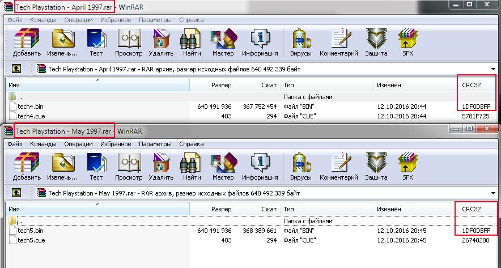Screen dimensions: 501x268
Task: Open Файл menu in May 1997 window
Action: click(15, 144)
